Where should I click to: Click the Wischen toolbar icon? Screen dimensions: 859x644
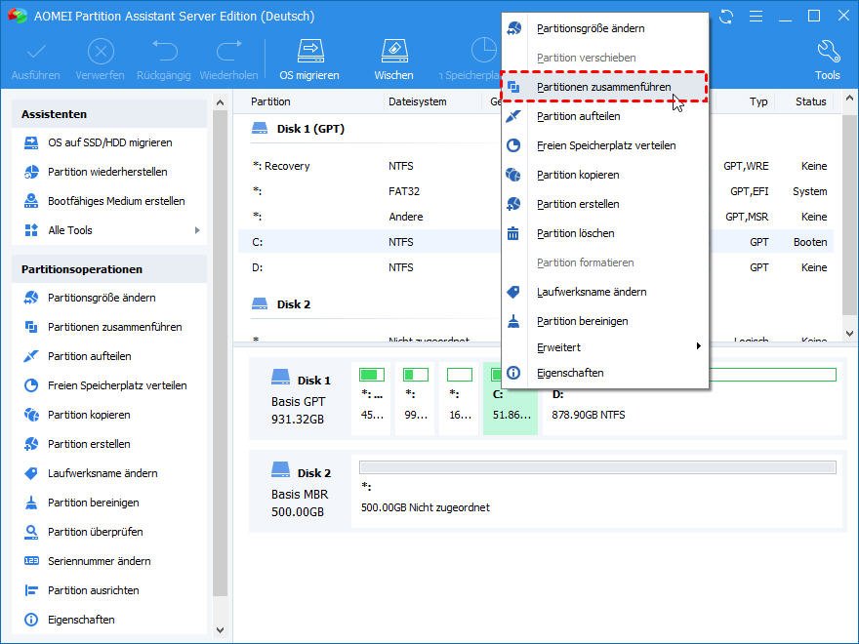pyautogui.click(x=394, y=51)
